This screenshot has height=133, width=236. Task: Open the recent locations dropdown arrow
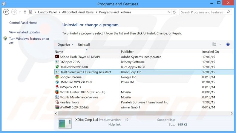coord(20,12)
